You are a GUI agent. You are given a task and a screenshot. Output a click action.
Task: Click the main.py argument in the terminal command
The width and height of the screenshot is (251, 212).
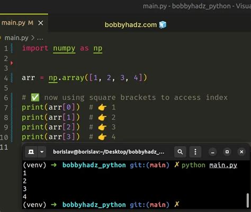click(223, 165)
